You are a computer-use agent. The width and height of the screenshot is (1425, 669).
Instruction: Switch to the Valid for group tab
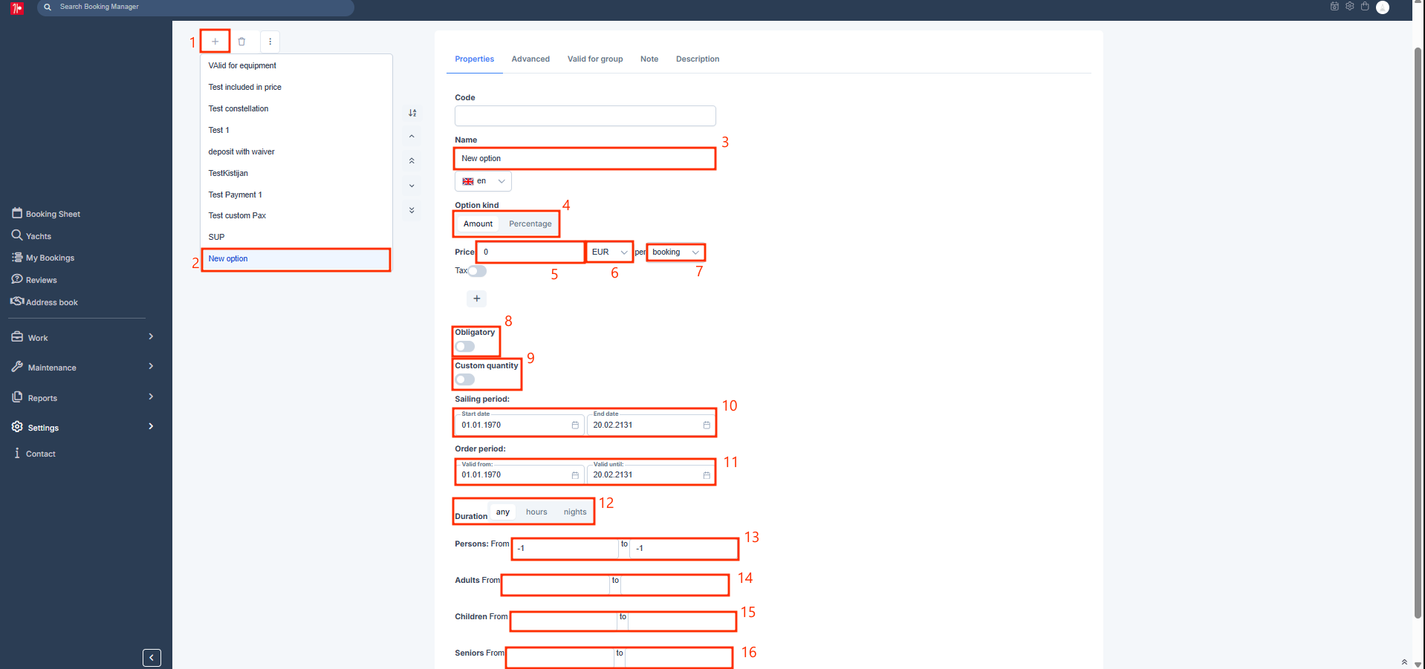[595, 59]
